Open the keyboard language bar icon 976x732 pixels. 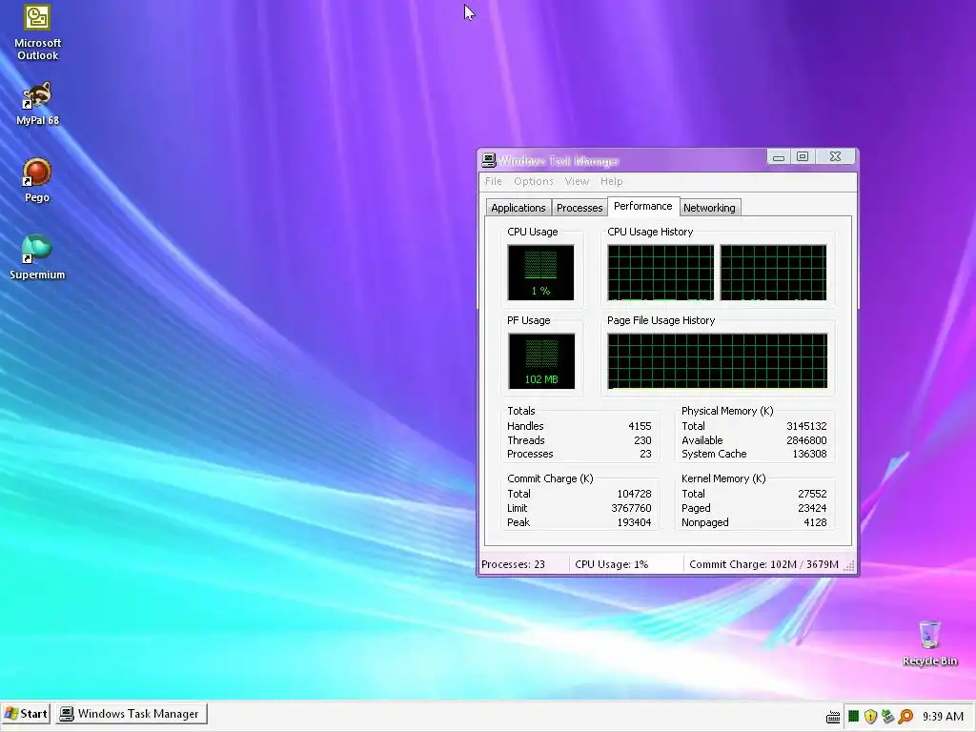click(x=833, y=717)
